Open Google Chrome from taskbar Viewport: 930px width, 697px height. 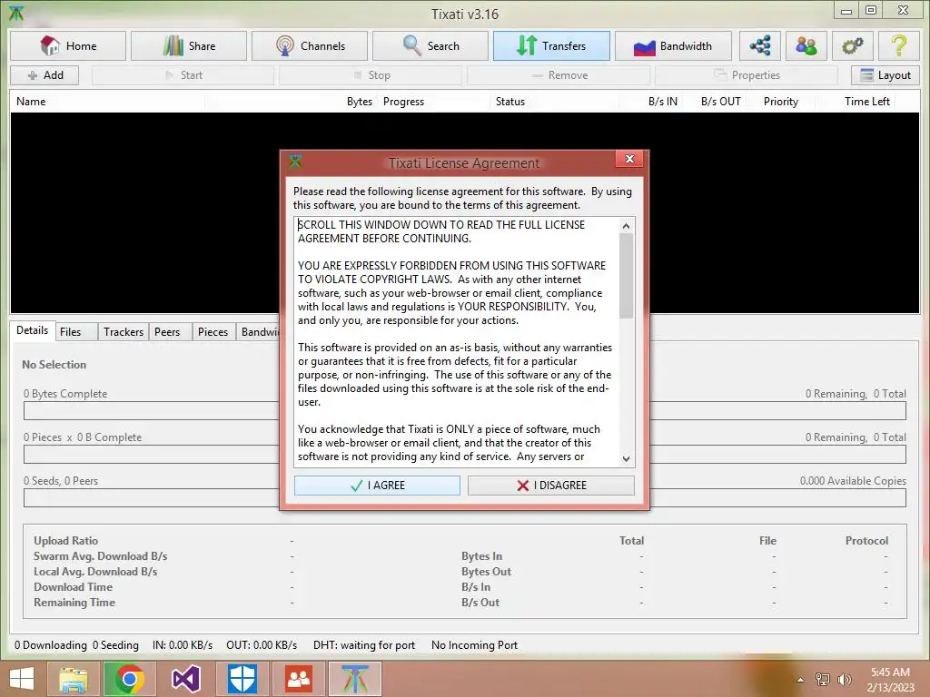point(129,679)
